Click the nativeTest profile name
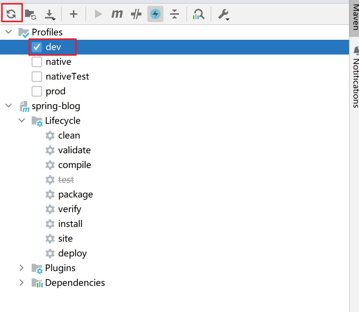Viewport: 359px width, 312px height. (x=67, y=77)
